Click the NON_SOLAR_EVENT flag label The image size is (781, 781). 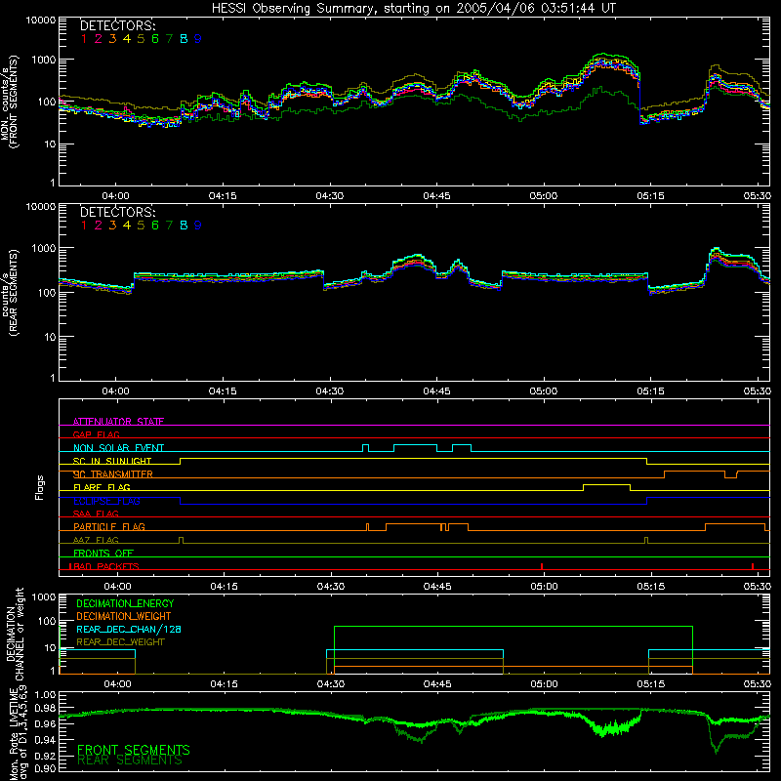tap(118, 448)
